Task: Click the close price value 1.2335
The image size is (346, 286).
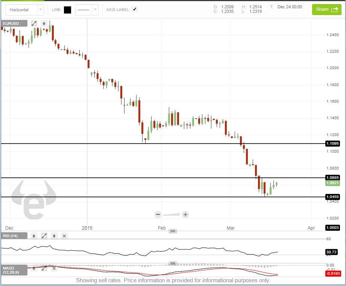Action: [x=227, y=12]
